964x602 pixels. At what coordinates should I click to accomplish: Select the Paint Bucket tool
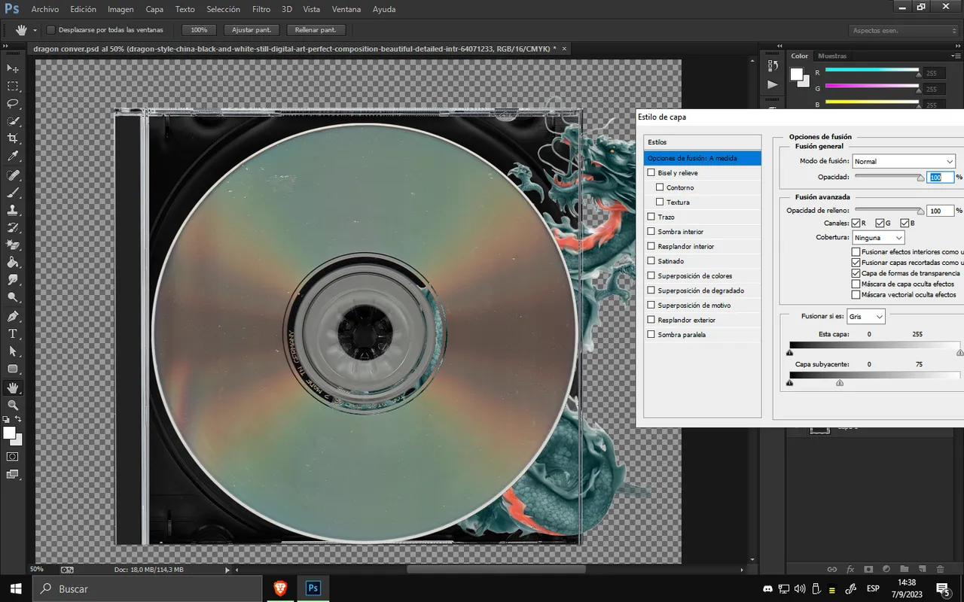13,263
